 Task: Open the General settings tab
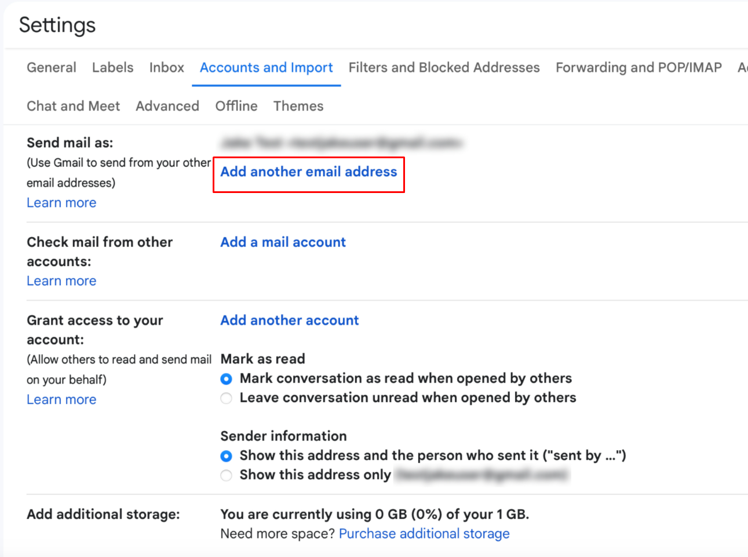click(x=52, y=68)
